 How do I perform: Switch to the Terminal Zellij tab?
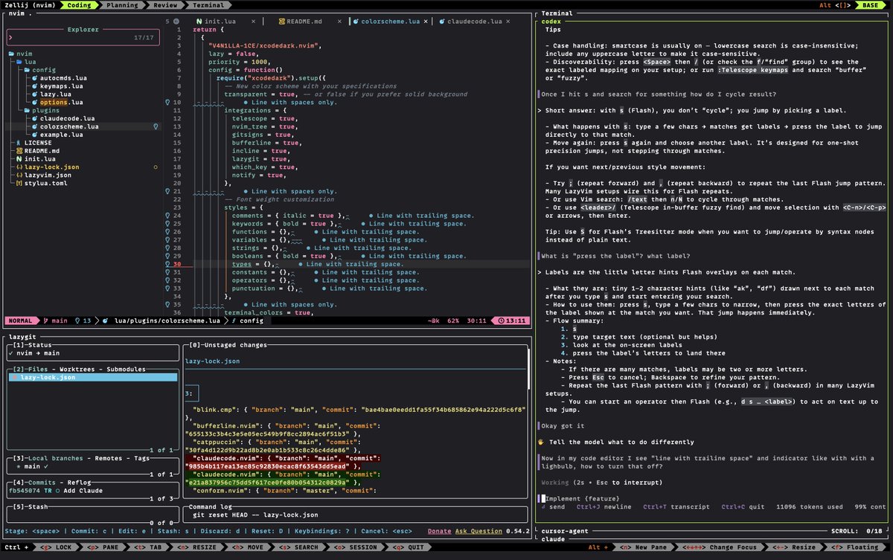[208, 5]
